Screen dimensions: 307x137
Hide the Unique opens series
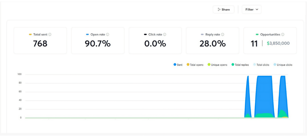tap(217, 65)
